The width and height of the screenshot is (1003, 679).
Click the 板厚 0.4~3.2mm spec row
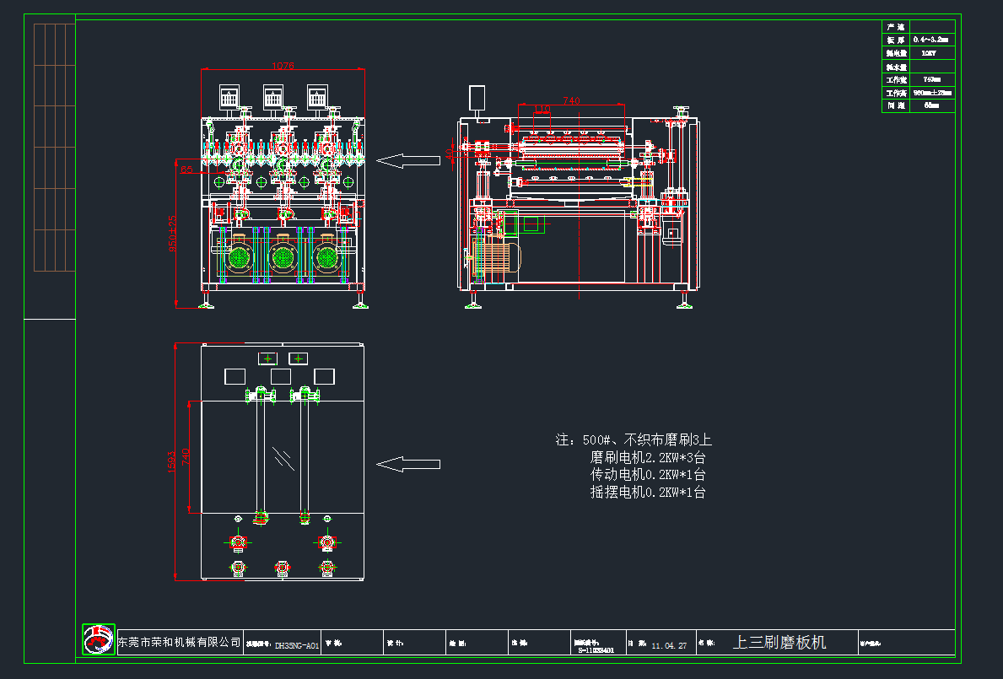coord(931,39)
